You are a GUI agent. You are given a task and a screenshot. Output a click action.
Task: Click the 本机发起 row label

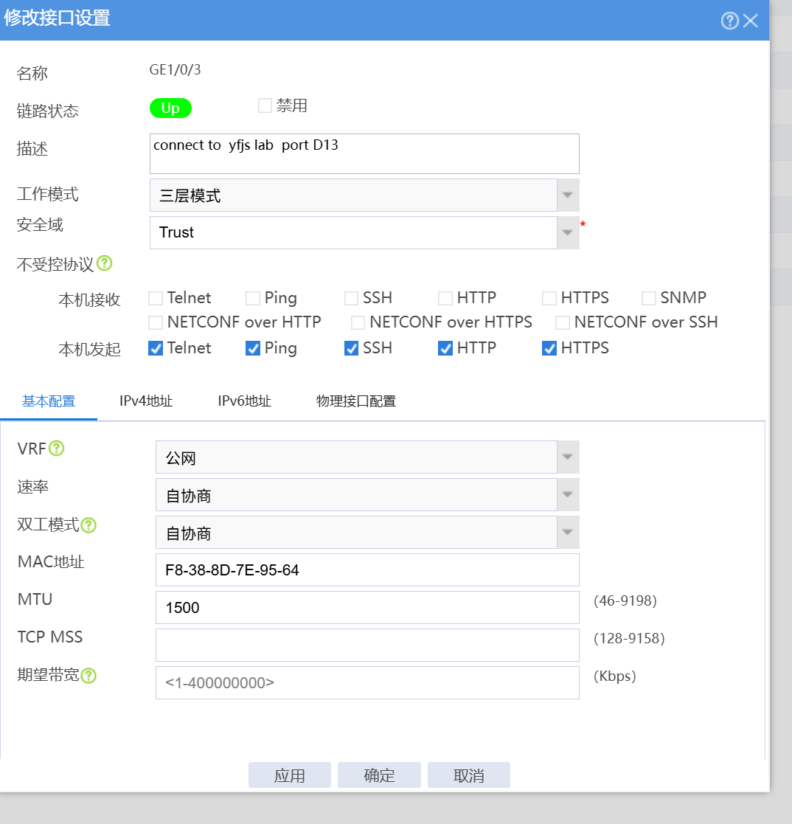tap(89, 350)
